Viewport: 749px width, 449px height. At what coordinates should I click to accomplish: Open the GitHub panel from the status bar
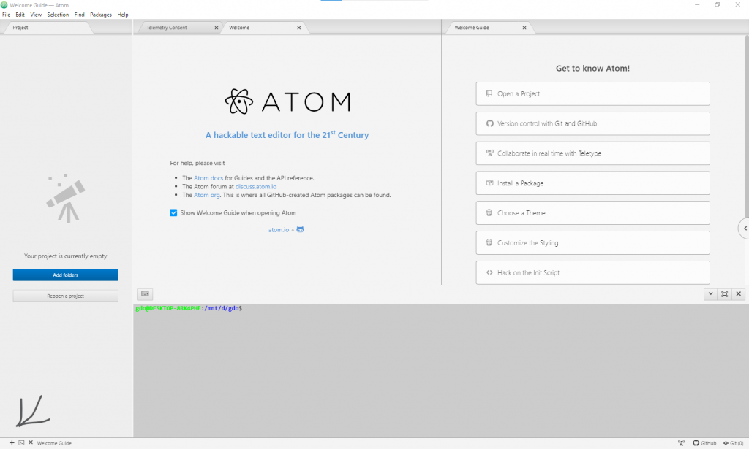tap(704, 443)
